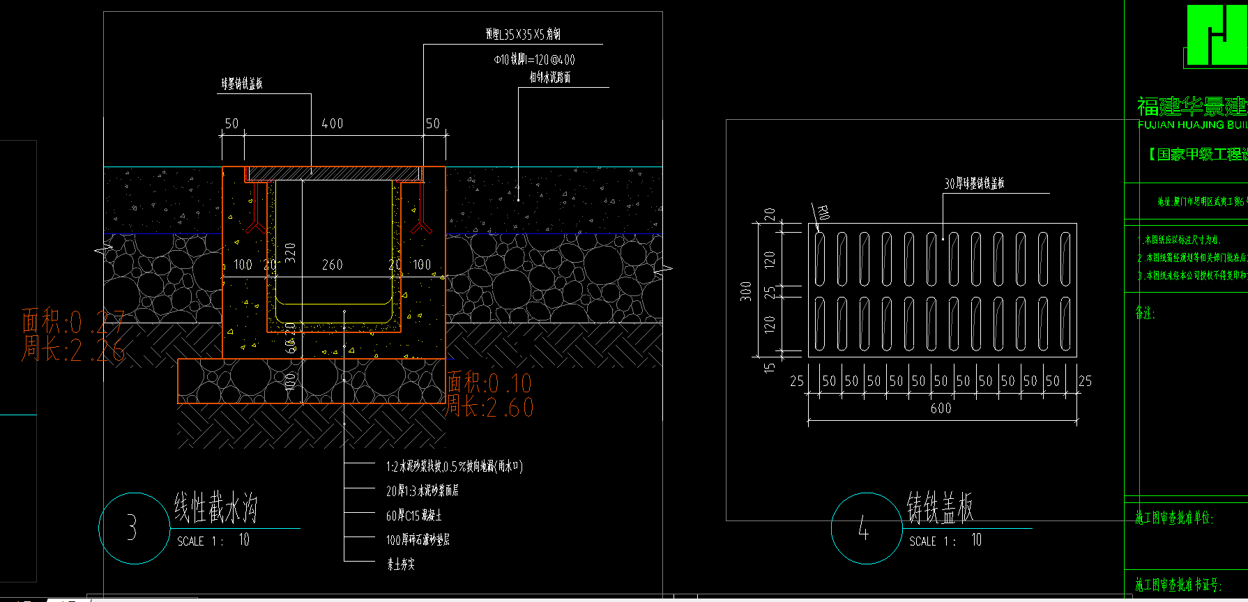The image size is (1248, 602).
Task: Select red text '面积:0.10'
Action: coord(489,383)
